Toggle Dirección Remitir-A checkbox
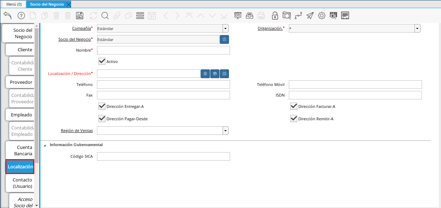This screenshot has height=208, width=441. coord(294,119)
